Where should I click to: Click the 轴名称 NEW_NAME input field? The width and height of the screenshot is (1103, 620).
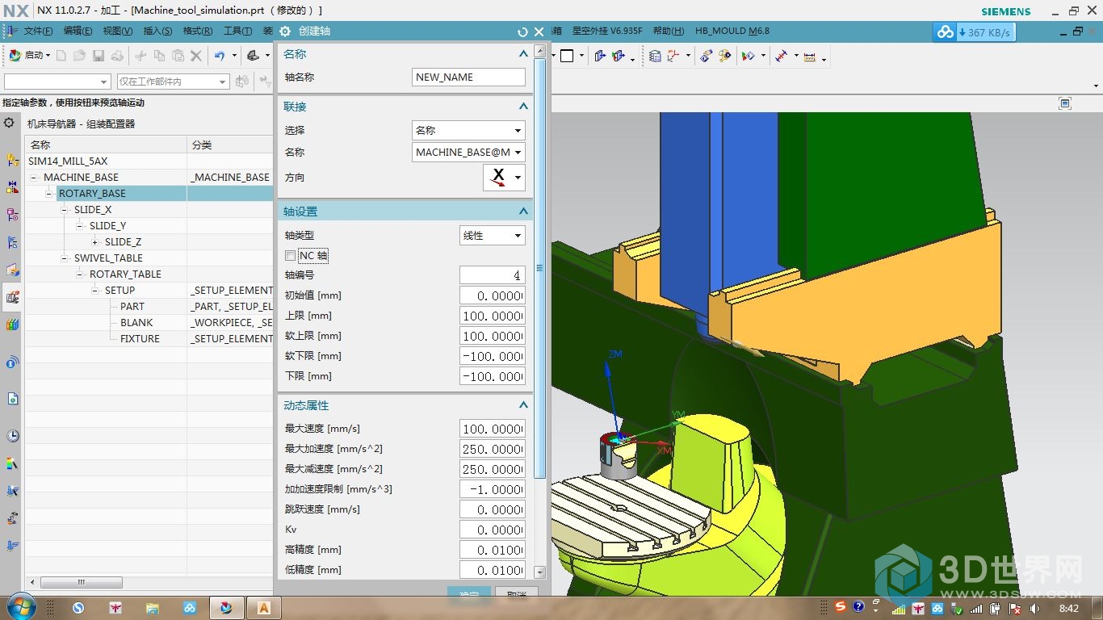click(468, 77)
